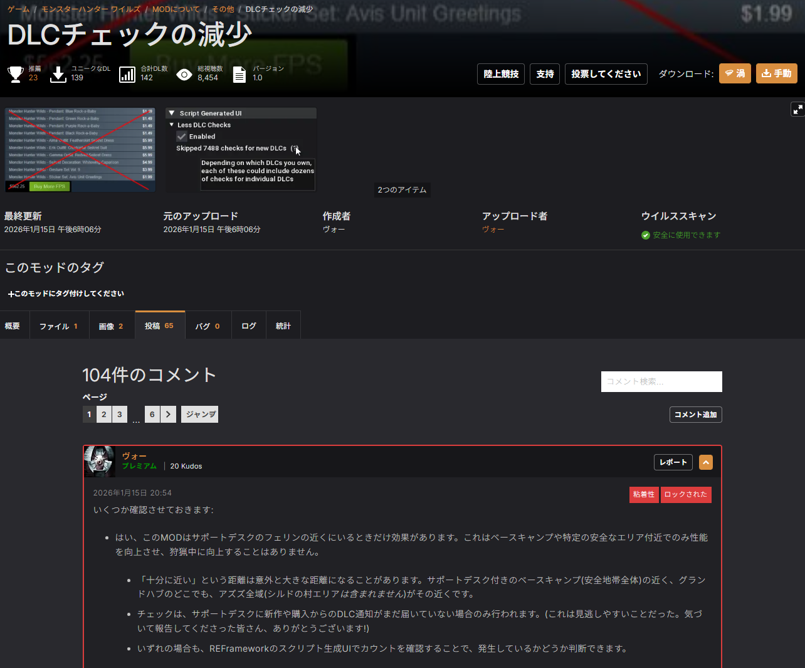The width and height of the screenshot is (805, 668).
Task: Switch to the ファイル tab
Action: pos(58,326)
